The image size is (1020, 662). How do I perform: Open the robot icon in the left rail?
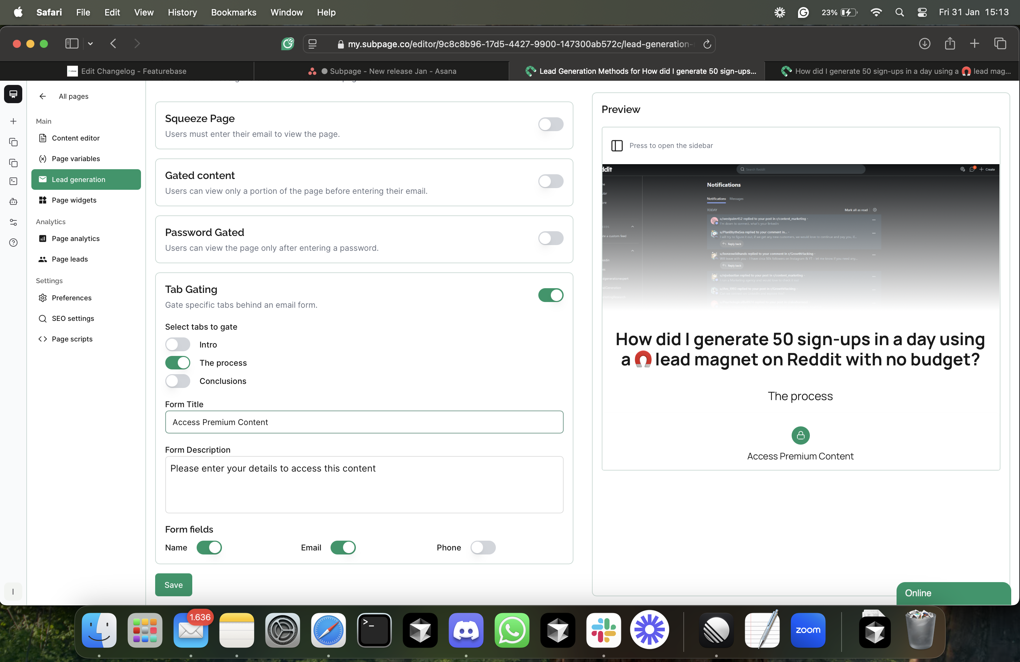[x=13, y=201]
